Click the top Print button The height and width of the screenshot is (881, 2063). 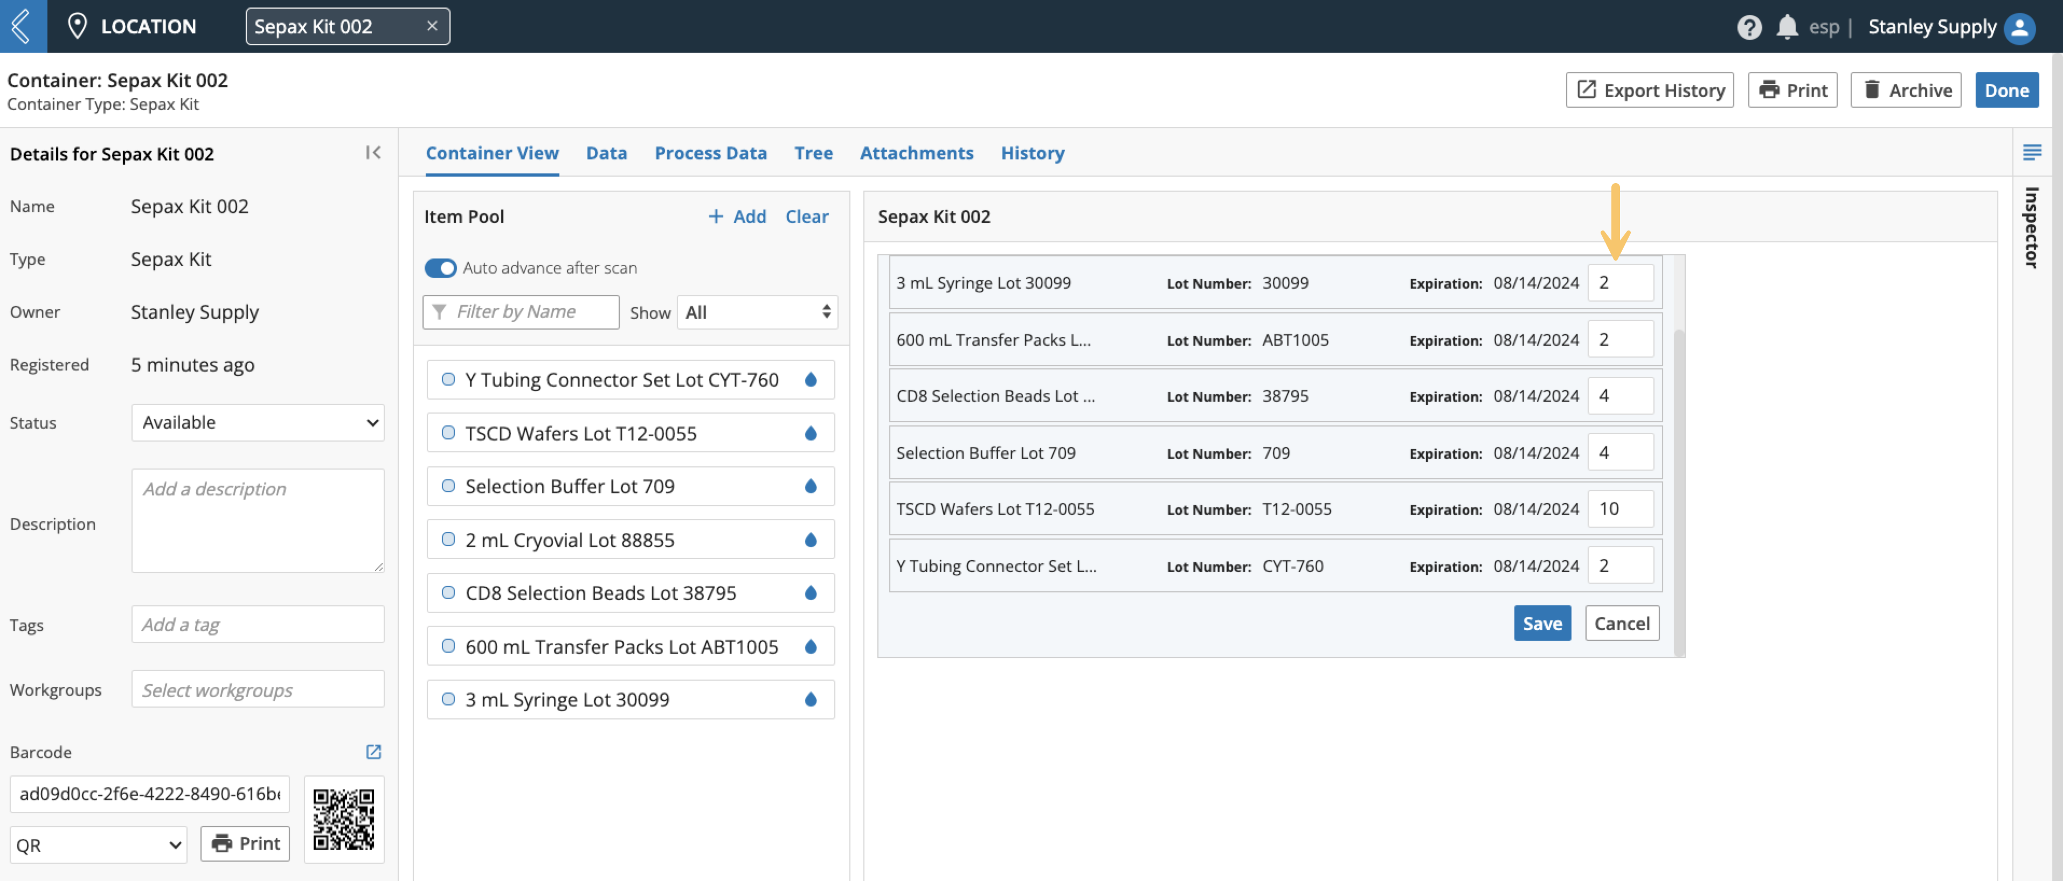(x=1792, y=89)
